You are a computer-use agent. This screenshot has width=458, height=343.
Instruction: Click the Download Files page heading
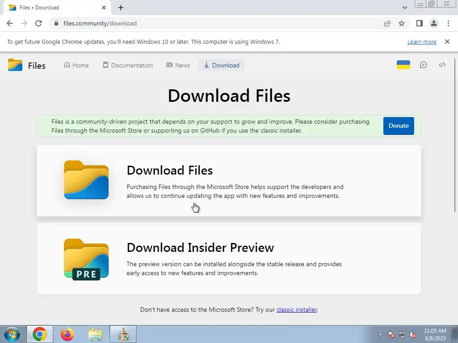[229, 96]
